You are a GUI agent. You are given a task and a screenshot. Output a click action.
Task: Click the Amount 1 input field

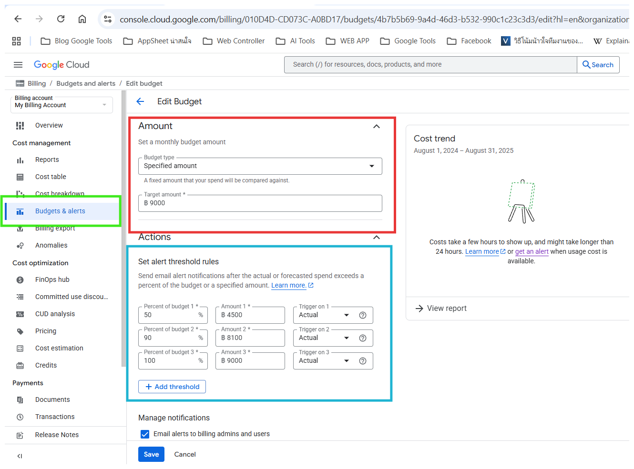coord(250,315)
